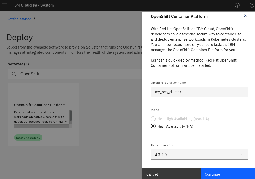The width and height of the screenshot is (255, 179).
Task: Click the card description horizontal scrollbar
Action: (x=42, y=126)
